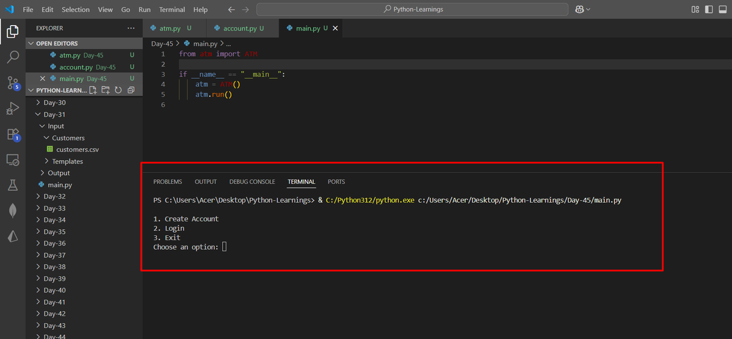Viewport: 732px width, 339px height.
Task: Click Customize Layout icon
Action: [695, 9]
